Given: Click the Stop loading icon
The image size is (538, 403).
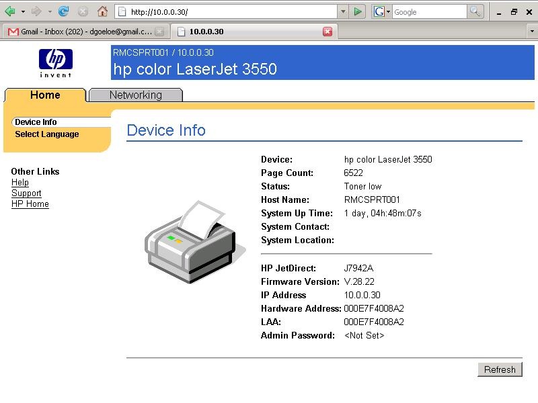Looking at the screenshot, I should (x=83, y=11).
